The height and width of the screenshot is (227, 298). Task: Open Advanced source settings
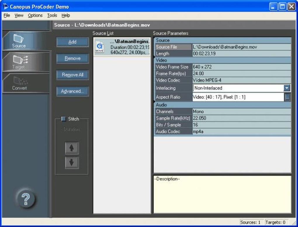point(72,91)
